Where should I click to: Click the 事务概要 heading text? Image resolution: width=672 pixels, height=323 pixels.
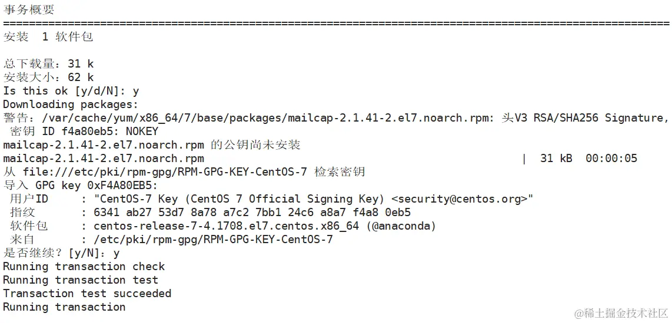tap(29, 9)
